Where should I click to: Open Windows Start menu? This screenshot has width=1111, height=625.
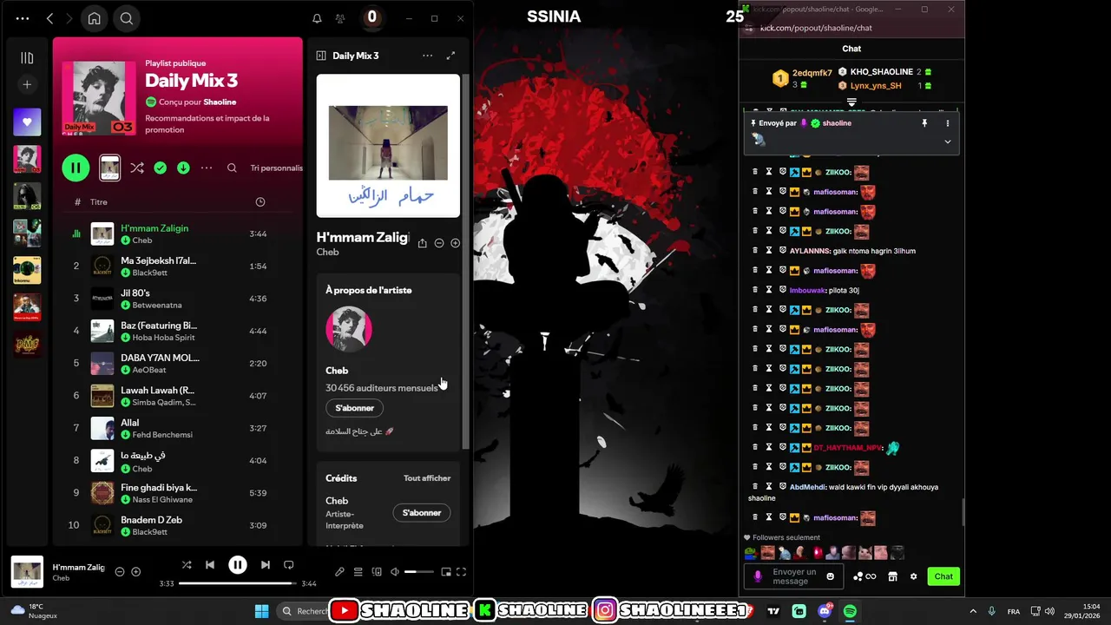tap(261, 611)
